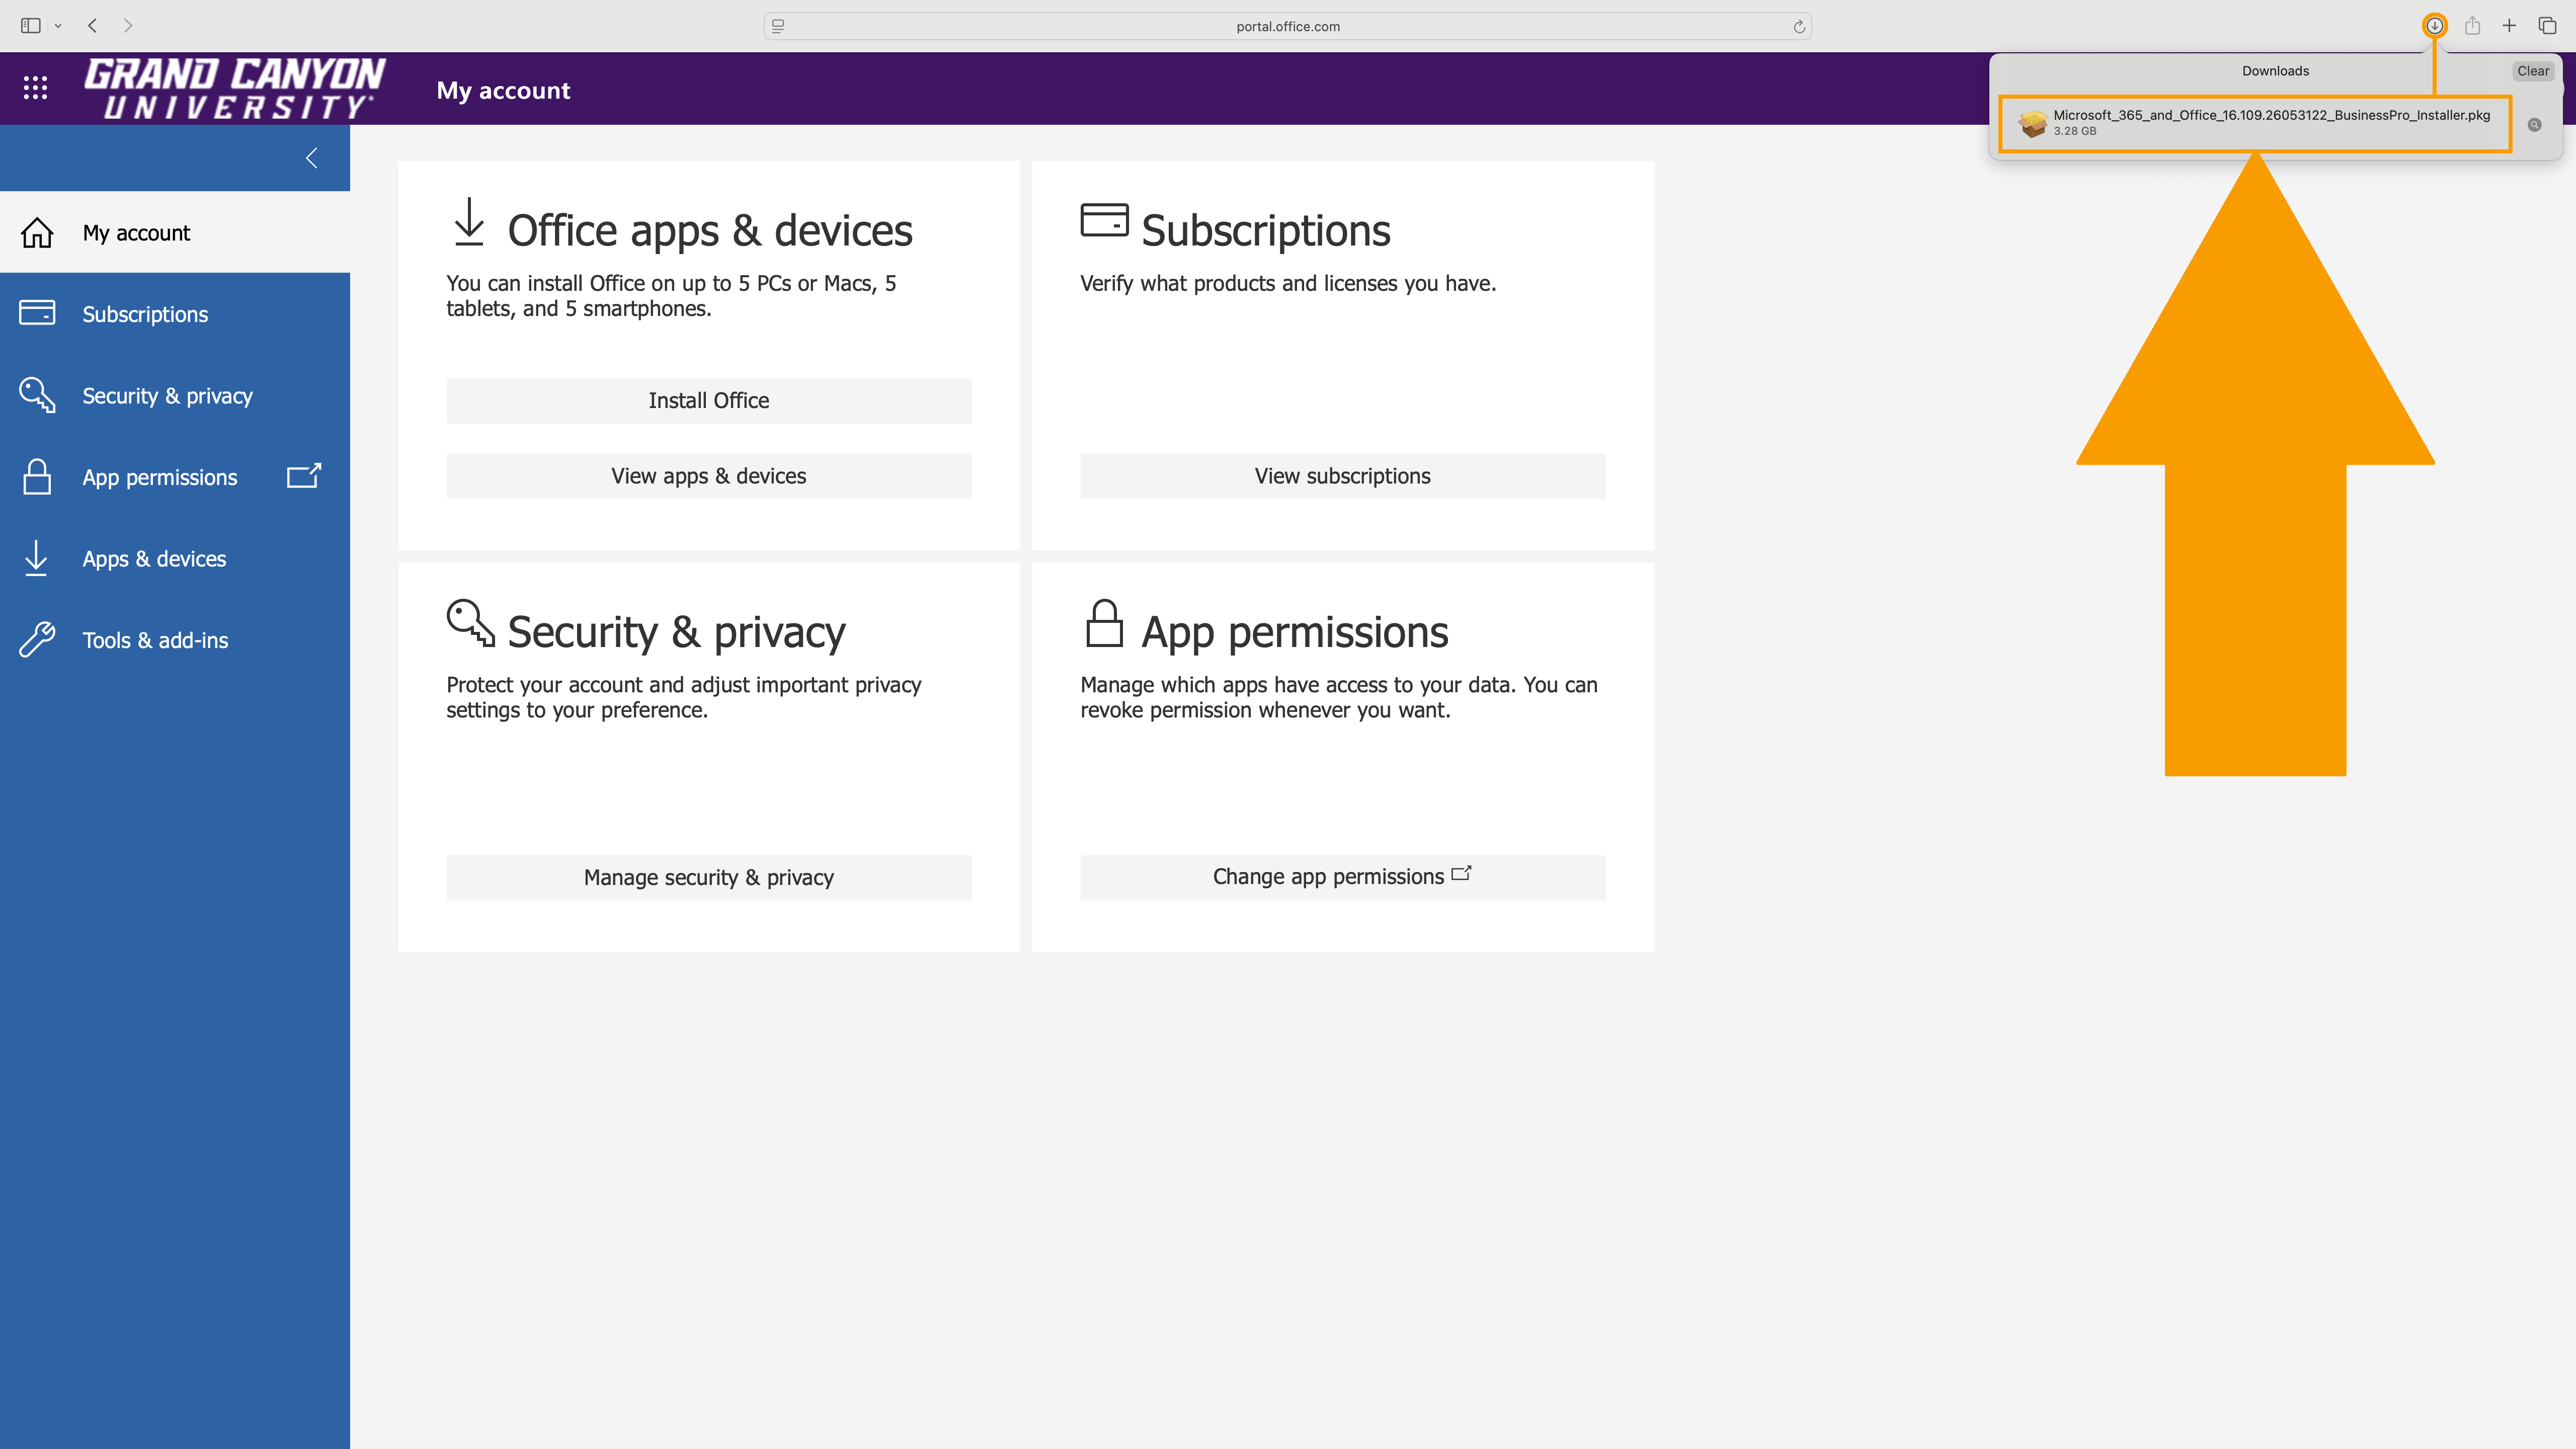The width and height of the screenshot is (2576, 1449).
Task: Click the '3.28 GB' file size text
Action: pyautogui.click(x=2074, y=131)
